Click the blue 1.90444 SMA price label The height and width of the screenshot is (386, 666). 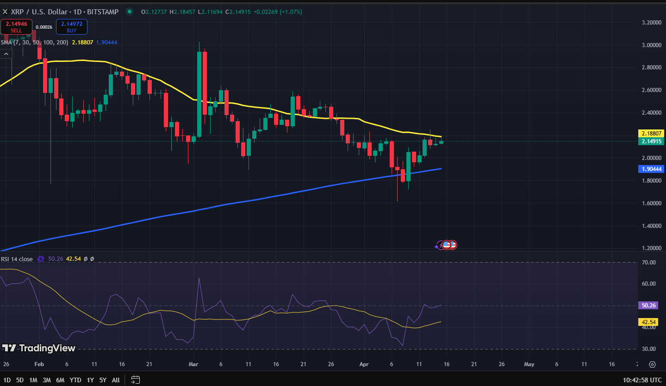652,169
